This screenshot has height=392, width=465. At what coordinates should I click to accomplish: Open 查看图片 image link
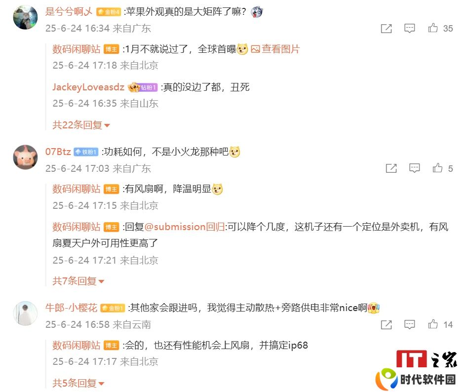275,49
